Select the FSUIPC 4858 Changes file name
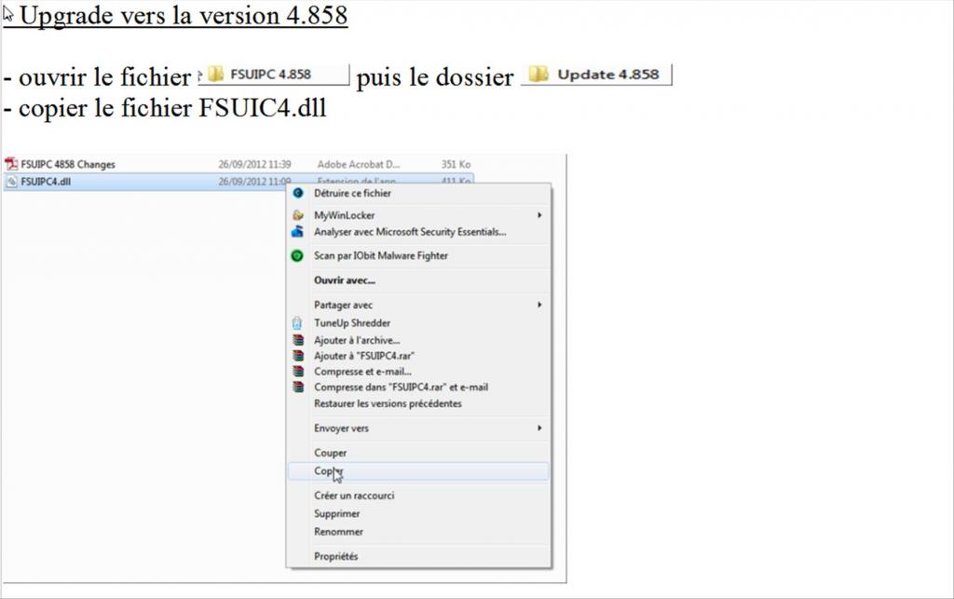The height and width of the screenshot is (599, 954). 68,164
